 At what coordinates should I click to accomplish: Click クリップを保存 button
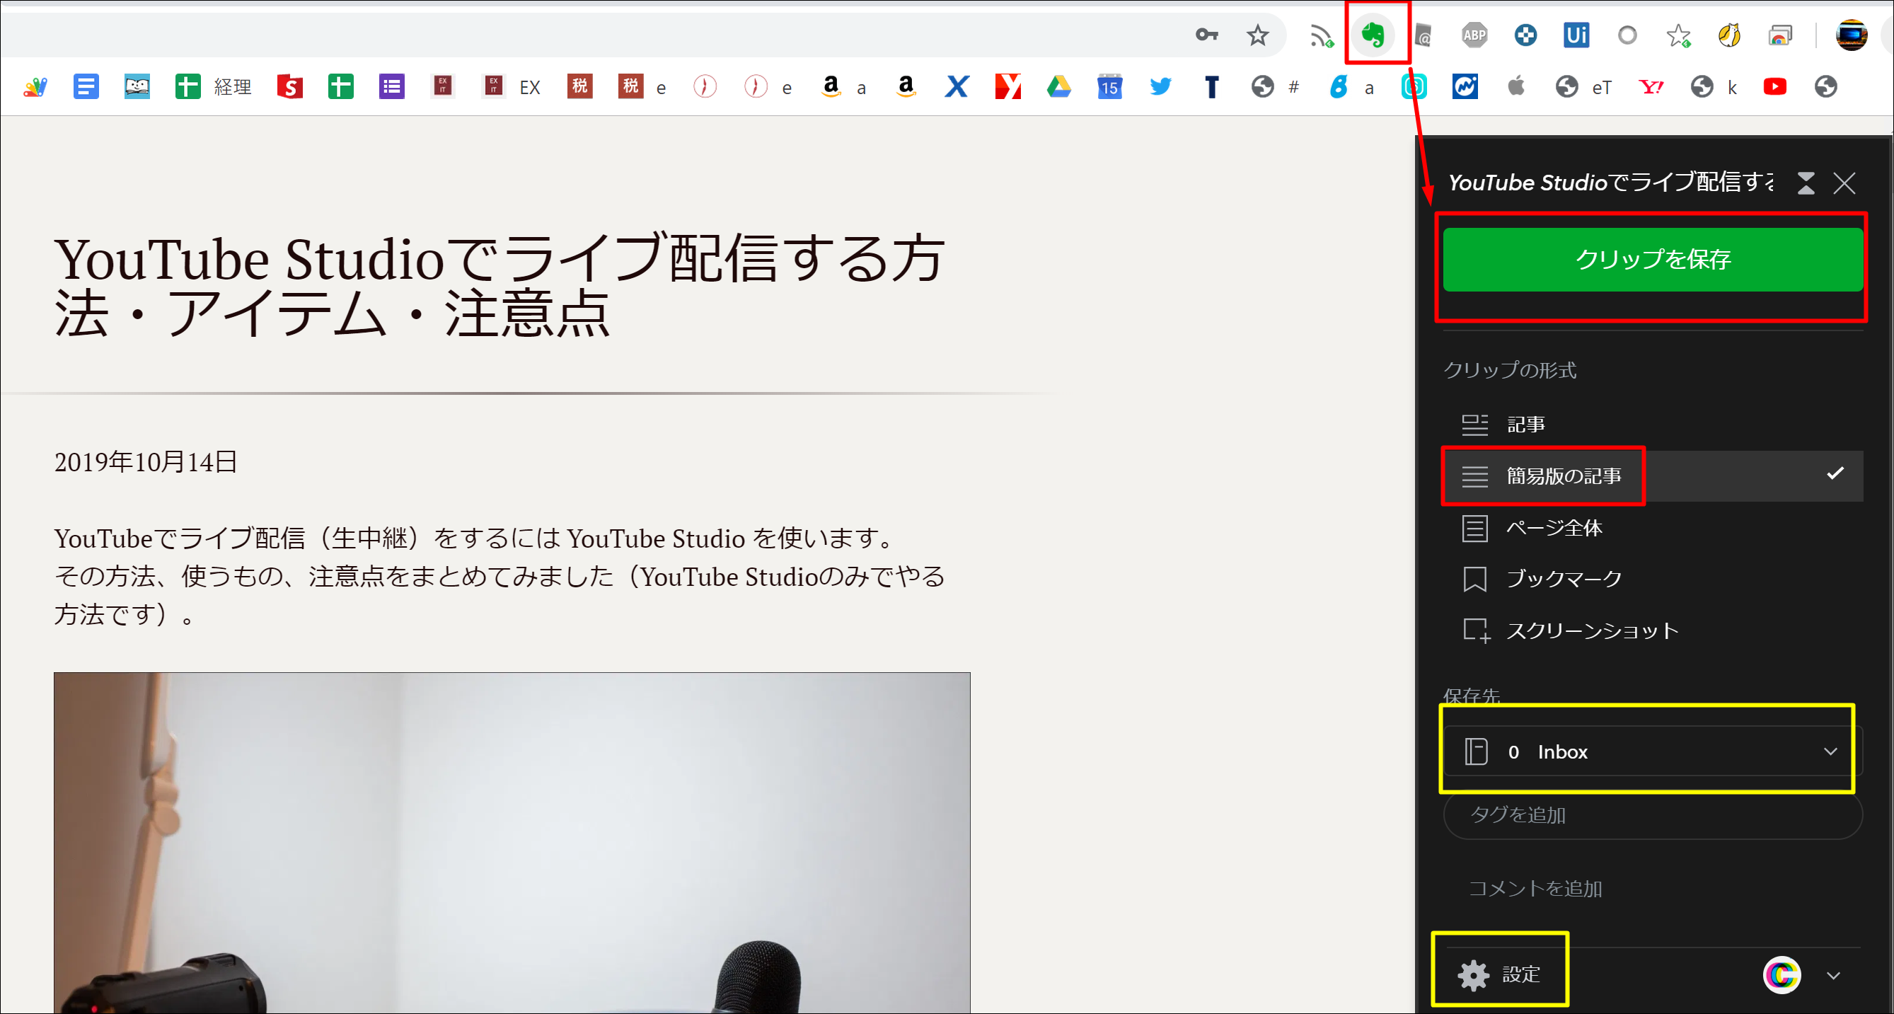[1652, 260]
